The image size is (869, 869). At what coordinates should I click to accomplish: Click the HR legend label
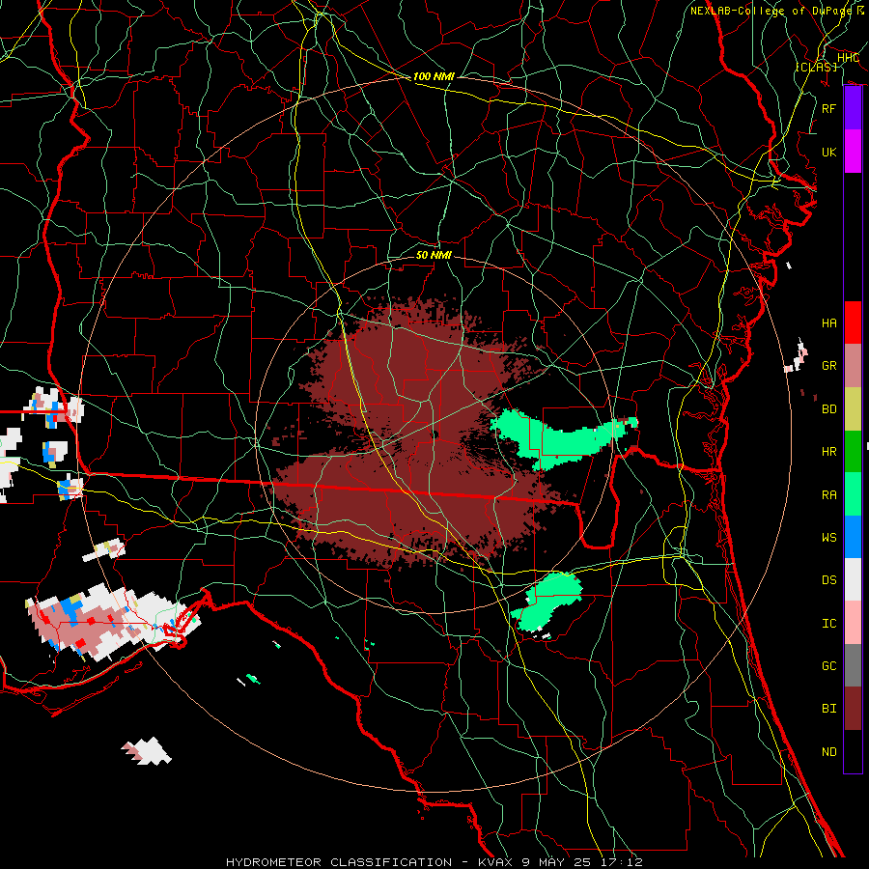(829, 452)
